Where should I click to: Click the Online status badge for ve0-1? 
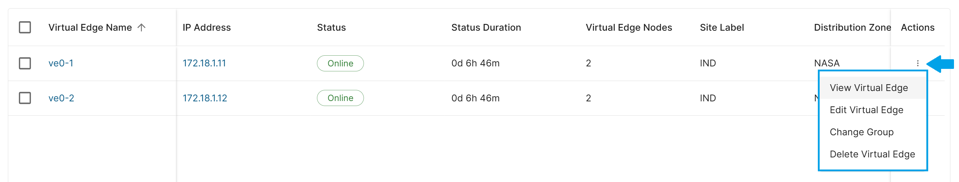coord(340,64)
